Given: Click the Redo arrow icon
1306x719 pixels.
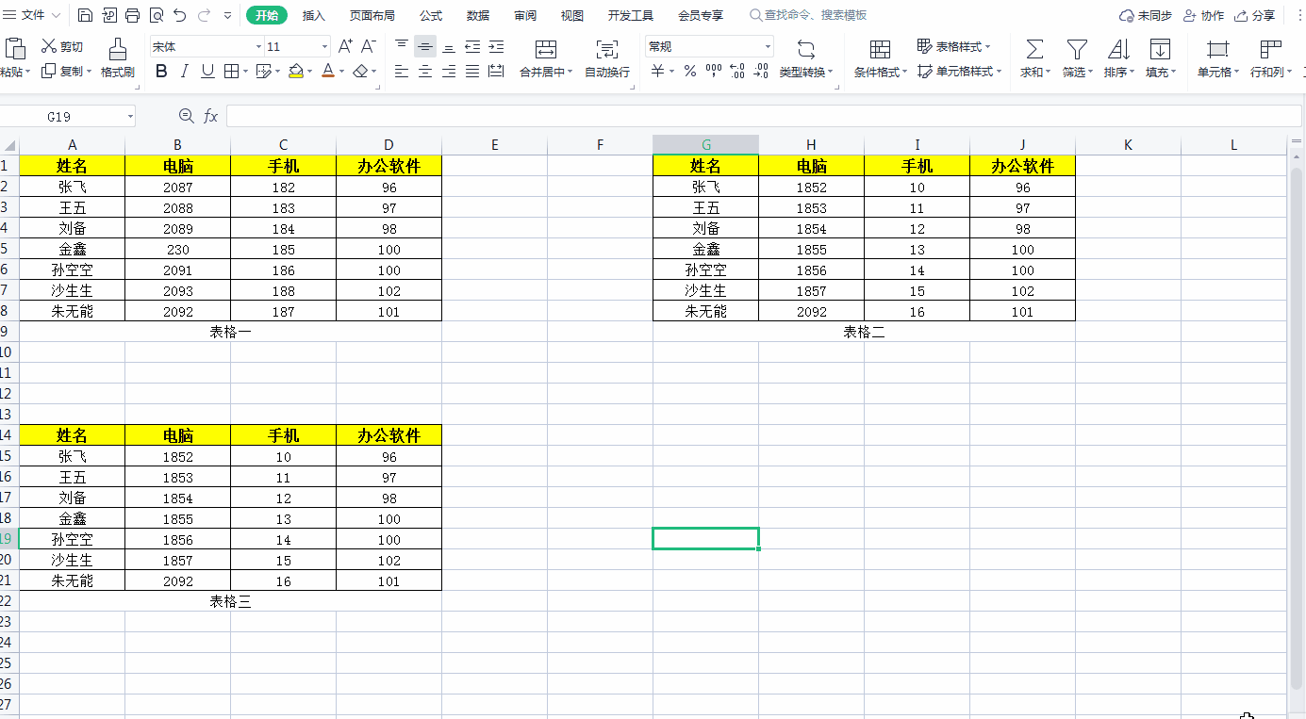Looking at the screenshot, I should tap(204, 15).
